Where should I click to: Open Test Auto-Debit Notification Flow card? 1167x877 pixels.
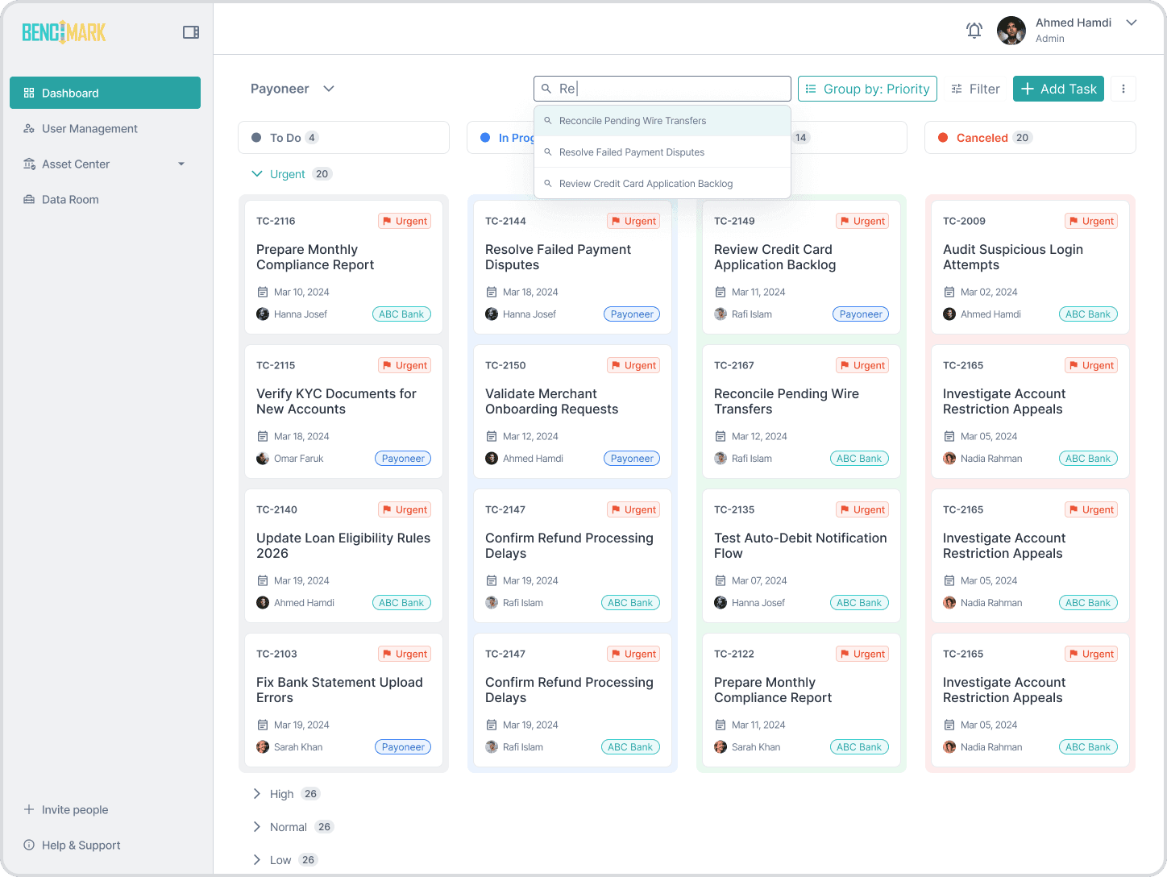[801, 556]
